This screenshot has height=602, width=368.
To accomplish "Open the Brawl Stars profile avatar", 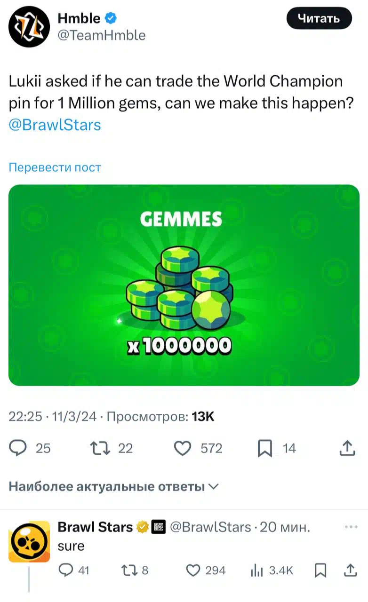I will (29, 542).
